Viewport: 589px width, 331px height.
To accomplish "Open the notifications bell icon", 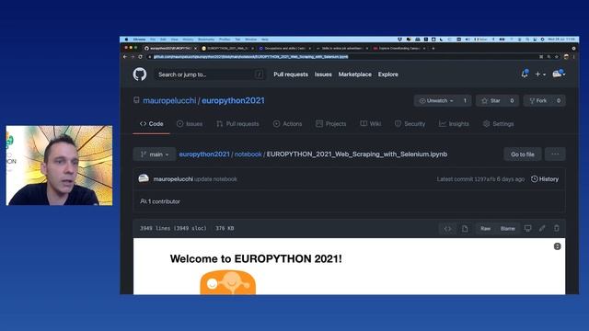I will 525,74.
